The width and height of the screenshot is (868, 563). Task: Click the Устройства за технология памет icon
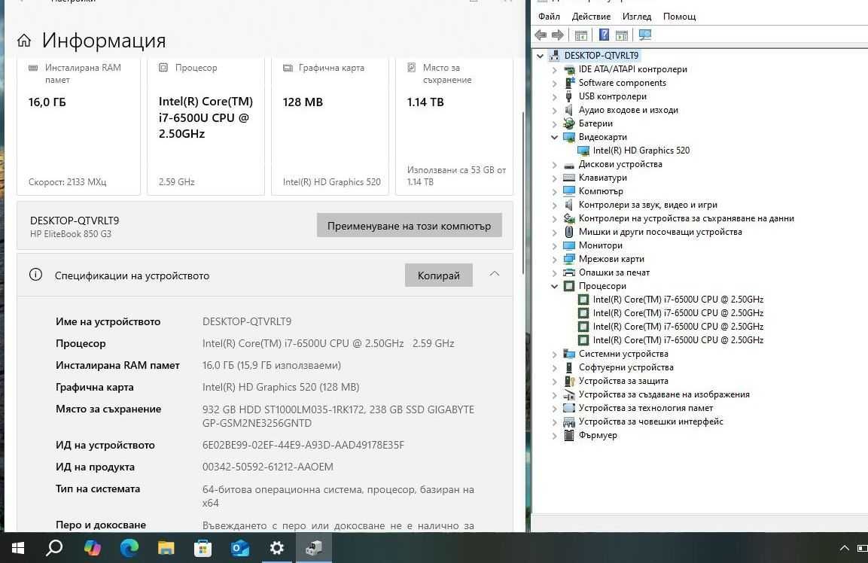(x=568, y=408)
